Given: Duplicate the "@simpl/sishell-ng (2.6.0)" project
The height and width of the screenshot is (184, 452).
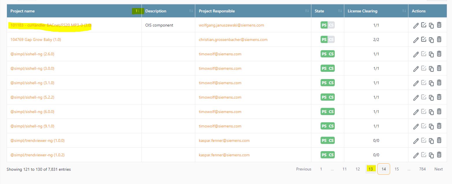Looking at the screenshot, I should [431, 54].
